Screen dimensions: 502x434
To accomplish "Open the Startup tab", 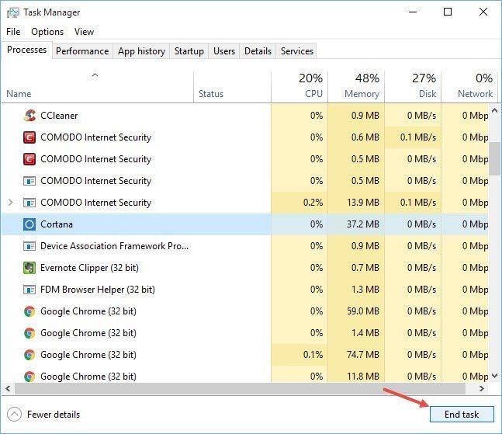I will point(189,51).
